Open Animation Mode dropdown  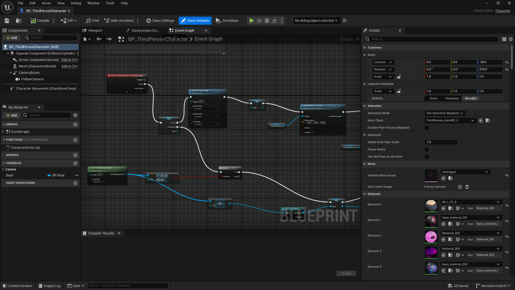click(445, 113)
